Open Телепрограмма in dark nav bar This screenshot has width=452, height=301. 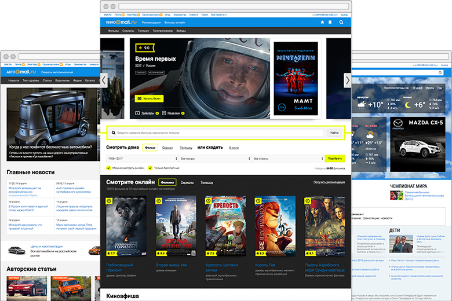[x=163, y=31]
